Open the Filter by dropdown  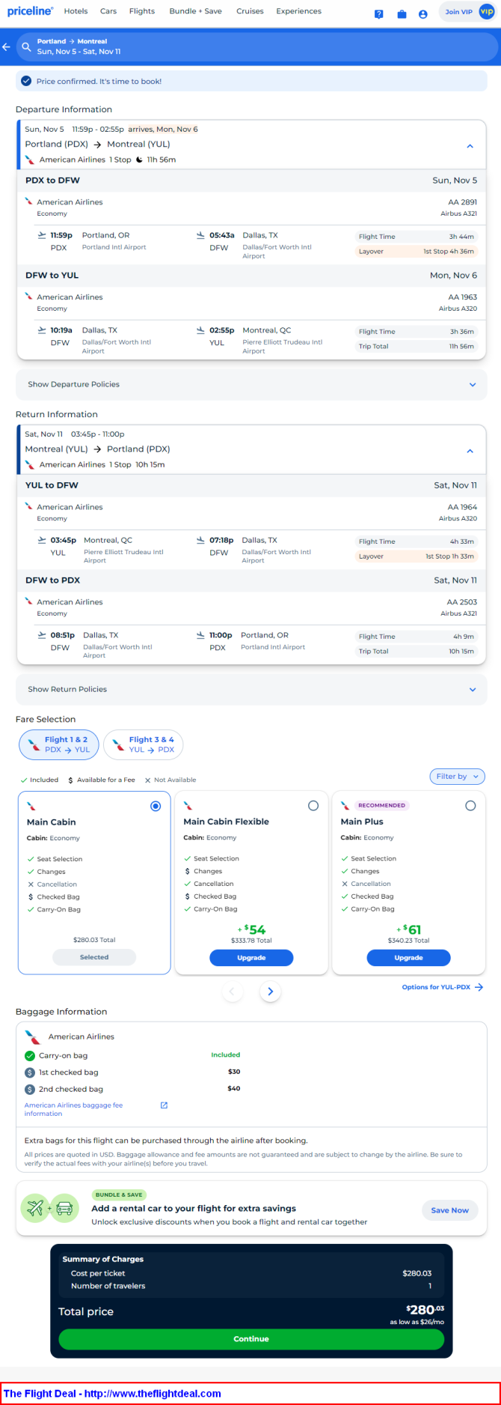[458, 777]
